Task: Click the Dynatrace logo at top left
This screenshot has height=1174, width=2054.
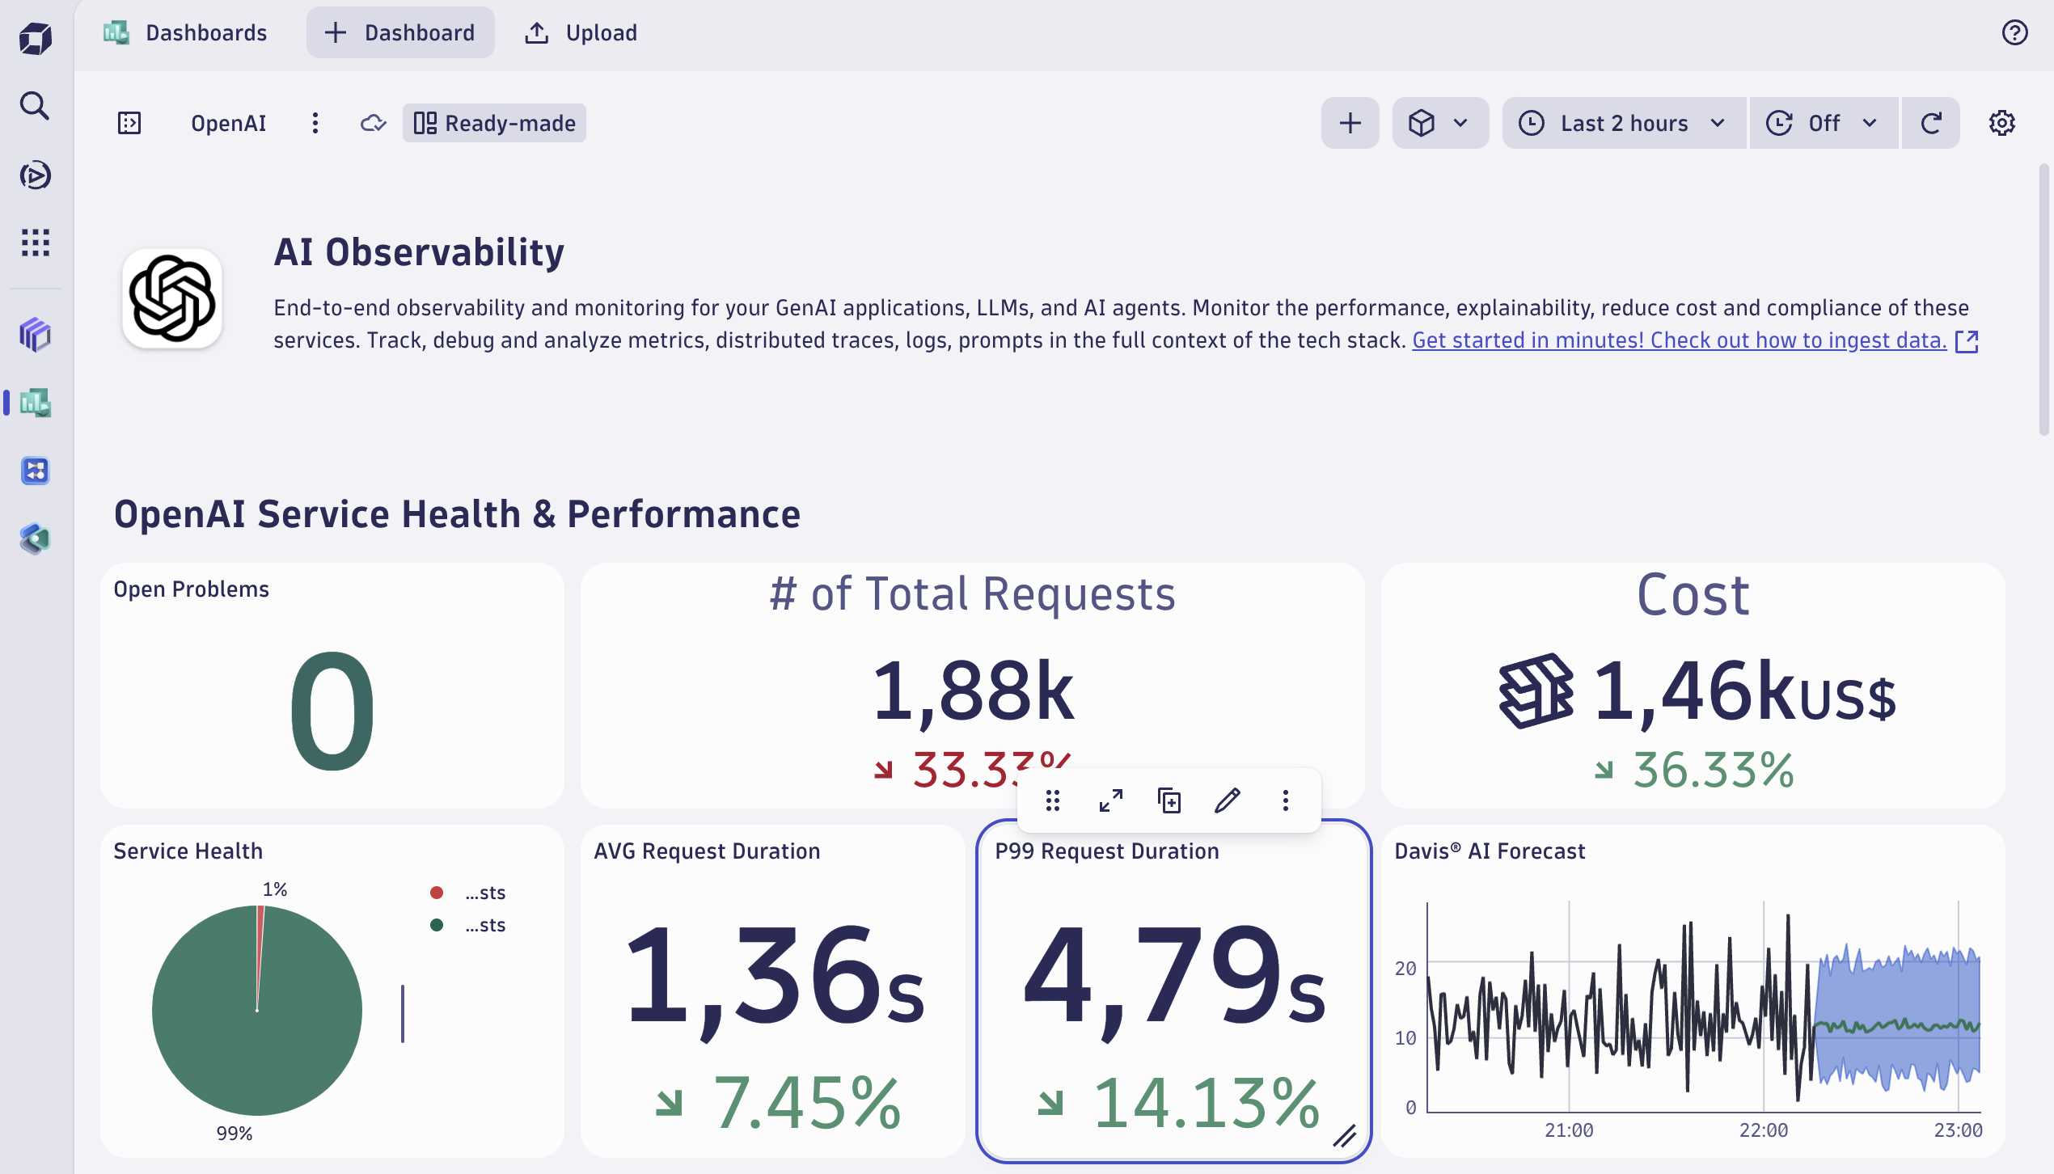Action: click(34, 36)
